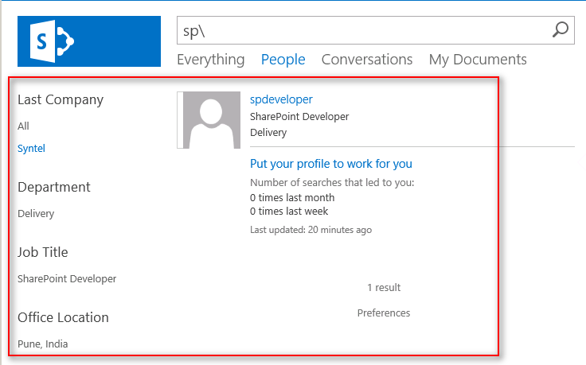This screenshot has height=365, width=586.
Task: Open the spdeveloper profile link
Action: click(x=281, y=99)
